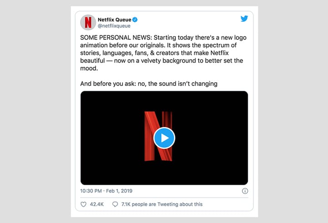Open the Netflix Queue display name
The height and width of the screenshot is (223, 328).
pyautogui.click(x=114, y=20)
